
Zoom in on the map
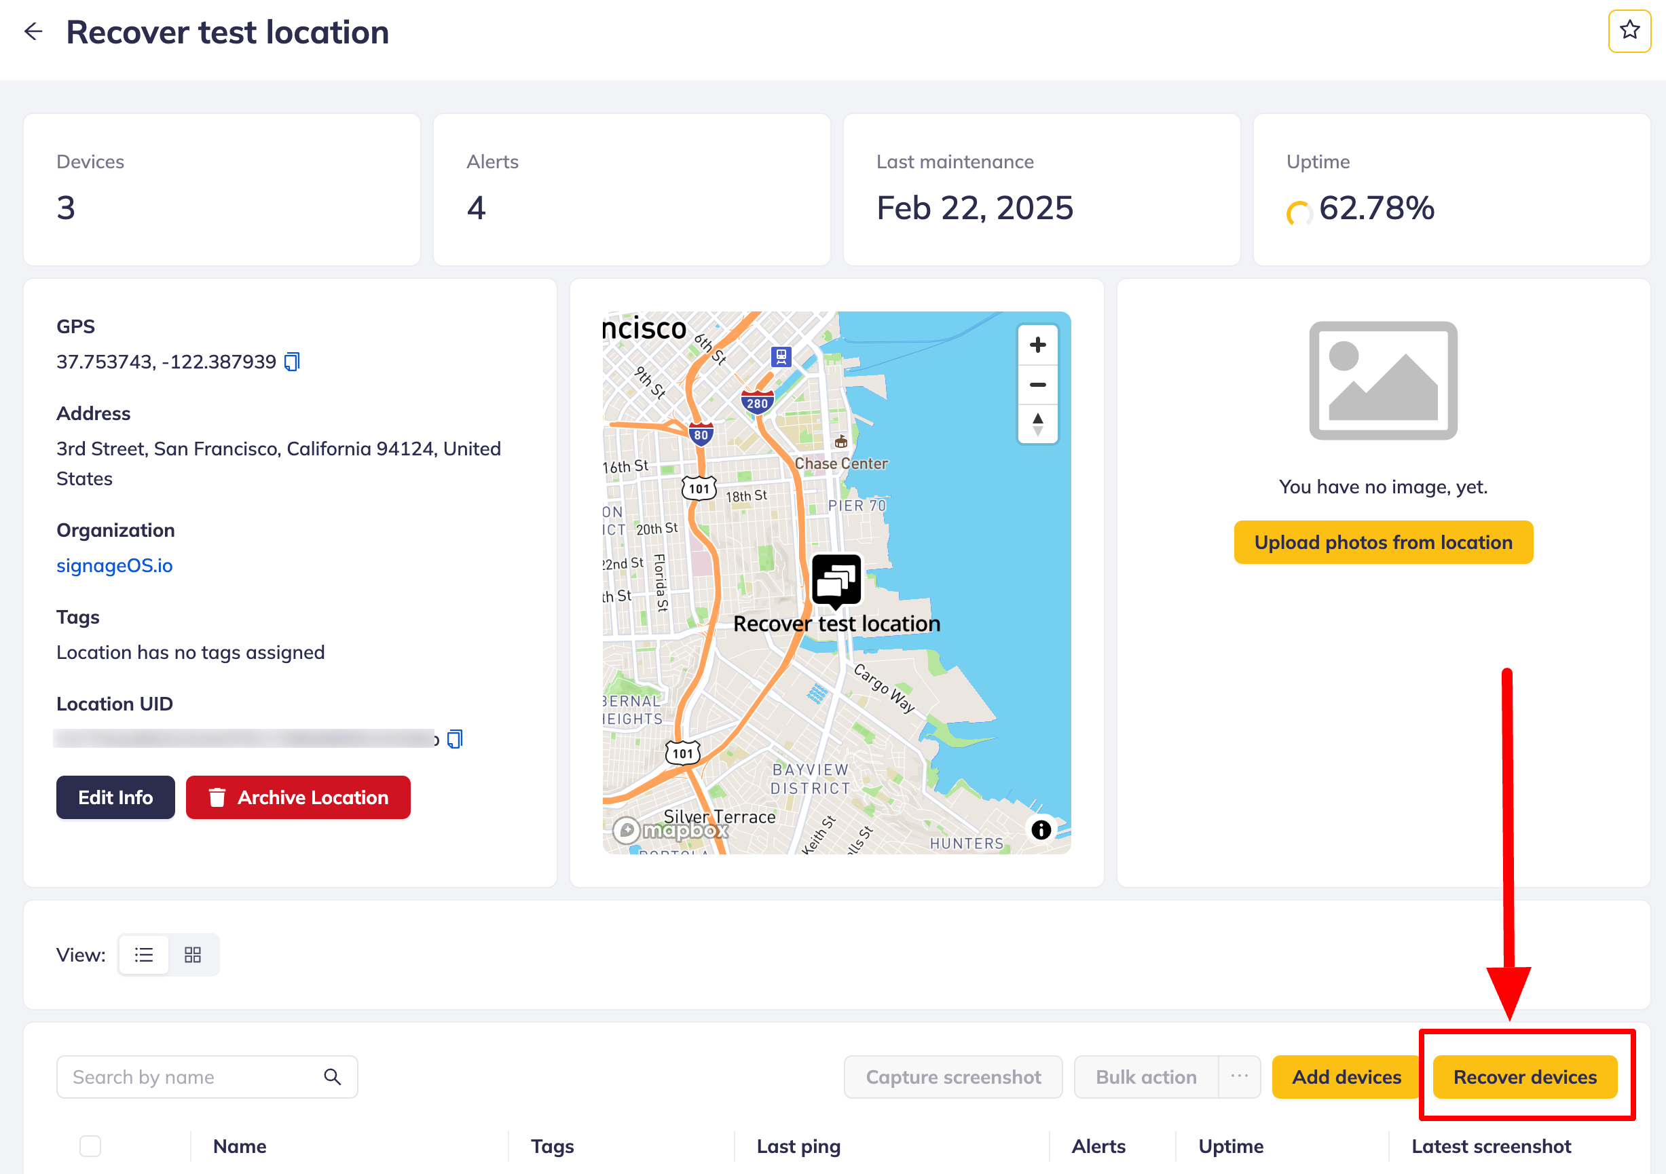[1037, 345]
